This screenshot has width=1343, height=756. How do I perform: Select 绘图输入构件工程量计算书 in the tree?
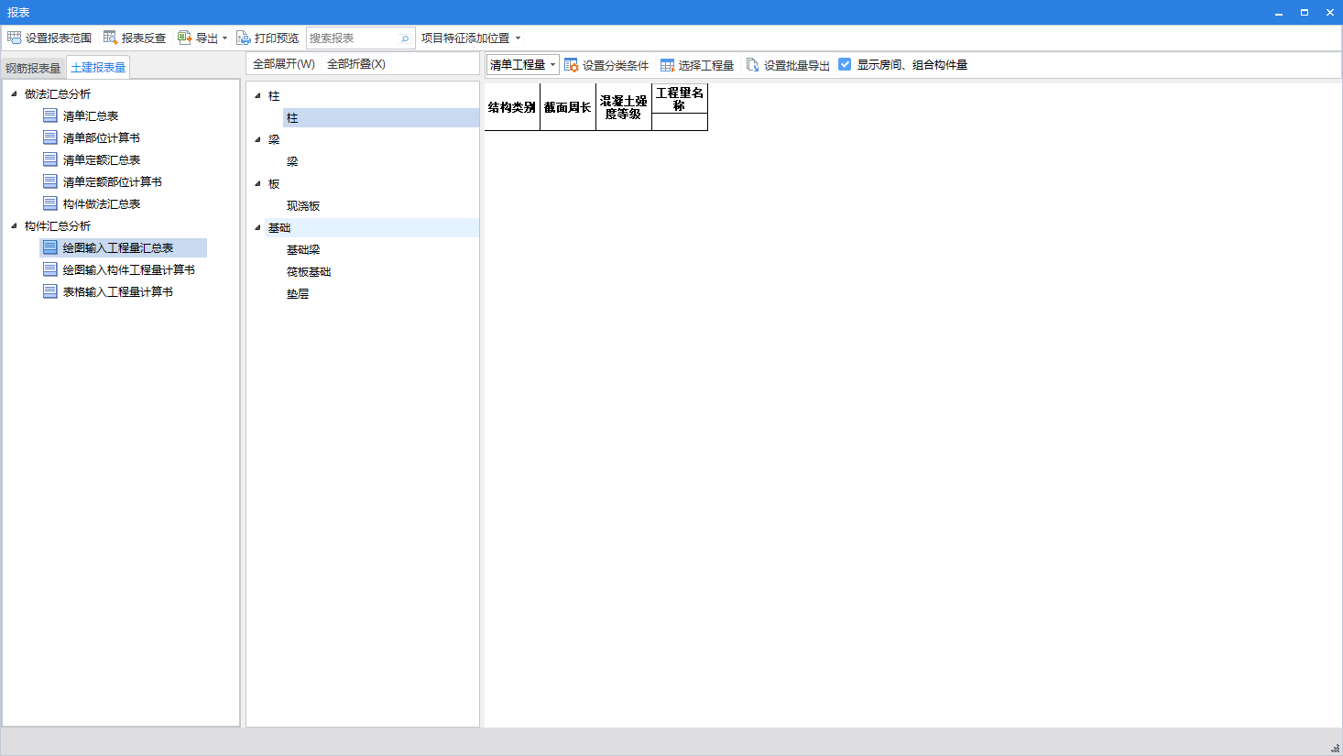click(x=129, y=269)
